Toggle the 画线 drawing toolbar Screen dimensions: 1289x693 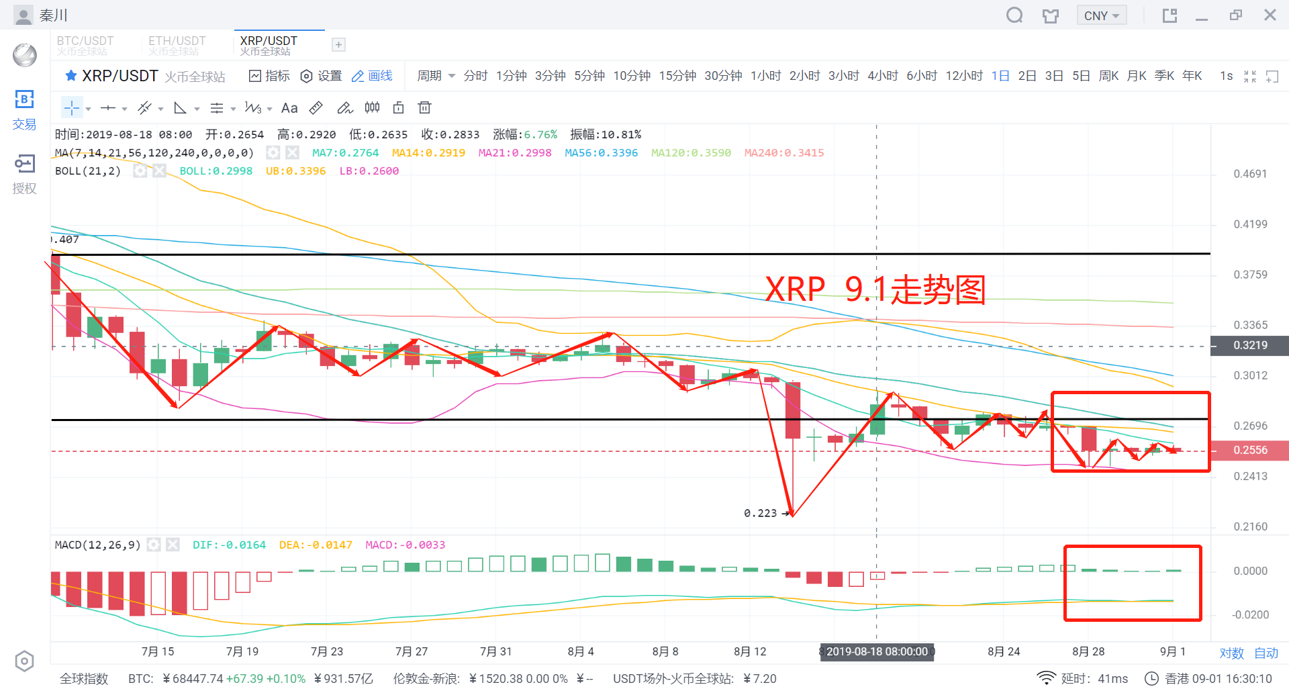[372, 76]
